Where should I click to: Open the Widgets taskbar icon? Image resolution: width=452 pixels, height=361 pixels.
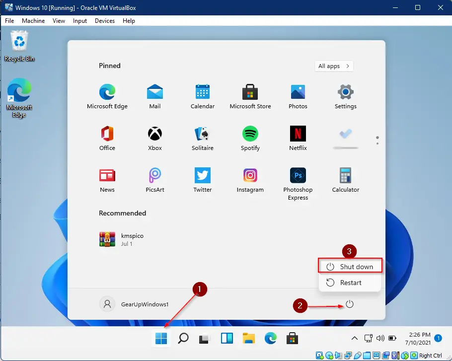tap(227, 338)
